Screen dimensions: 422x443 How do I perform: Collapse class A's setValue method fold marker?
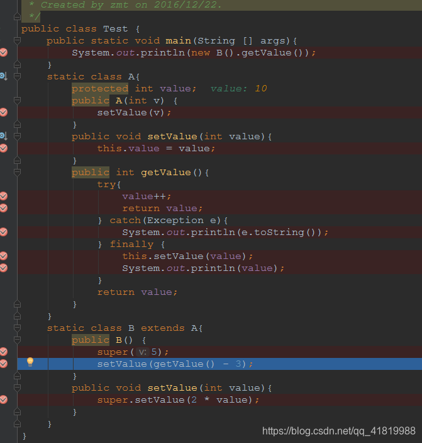(17, 136)
